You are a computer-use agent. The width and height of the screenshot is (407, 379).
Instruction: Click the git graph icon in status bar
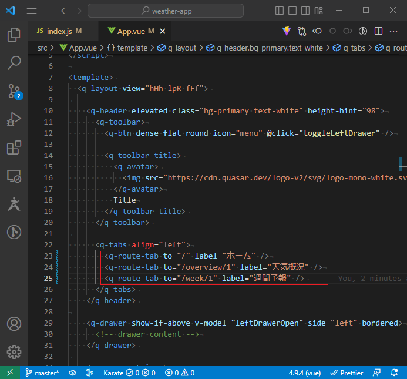point(90,373)
